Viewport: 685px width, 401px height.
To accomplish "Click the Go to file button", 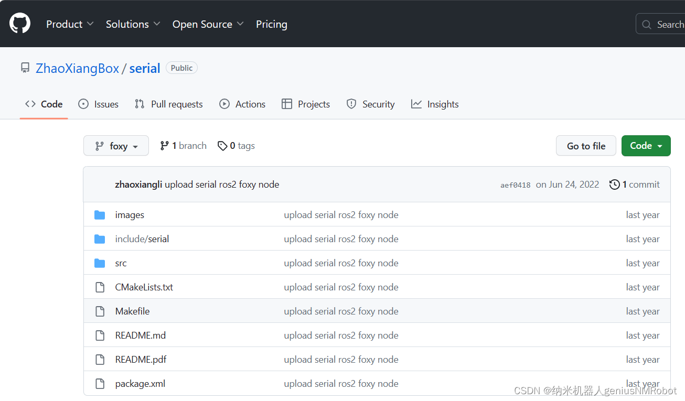I will (x=586, y=146).
